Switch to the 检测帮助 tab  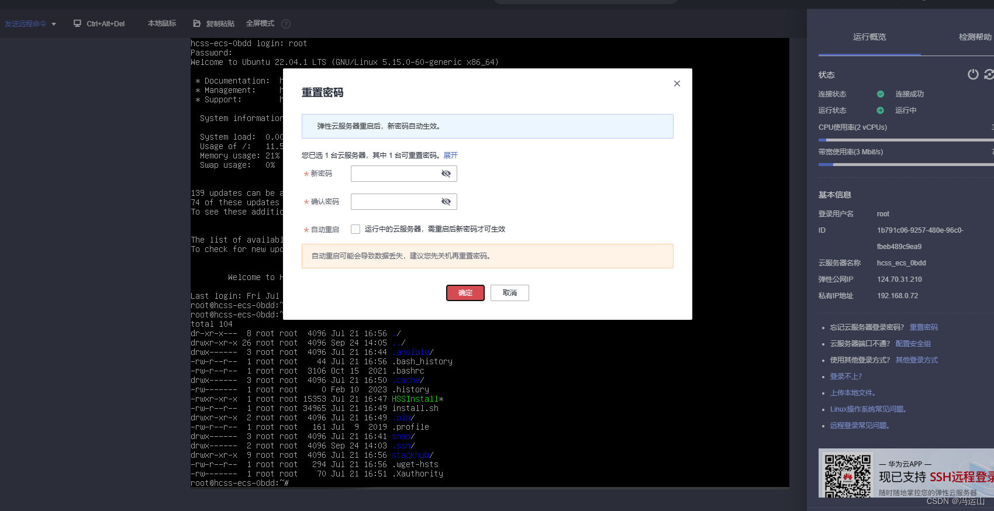(975, 37)
